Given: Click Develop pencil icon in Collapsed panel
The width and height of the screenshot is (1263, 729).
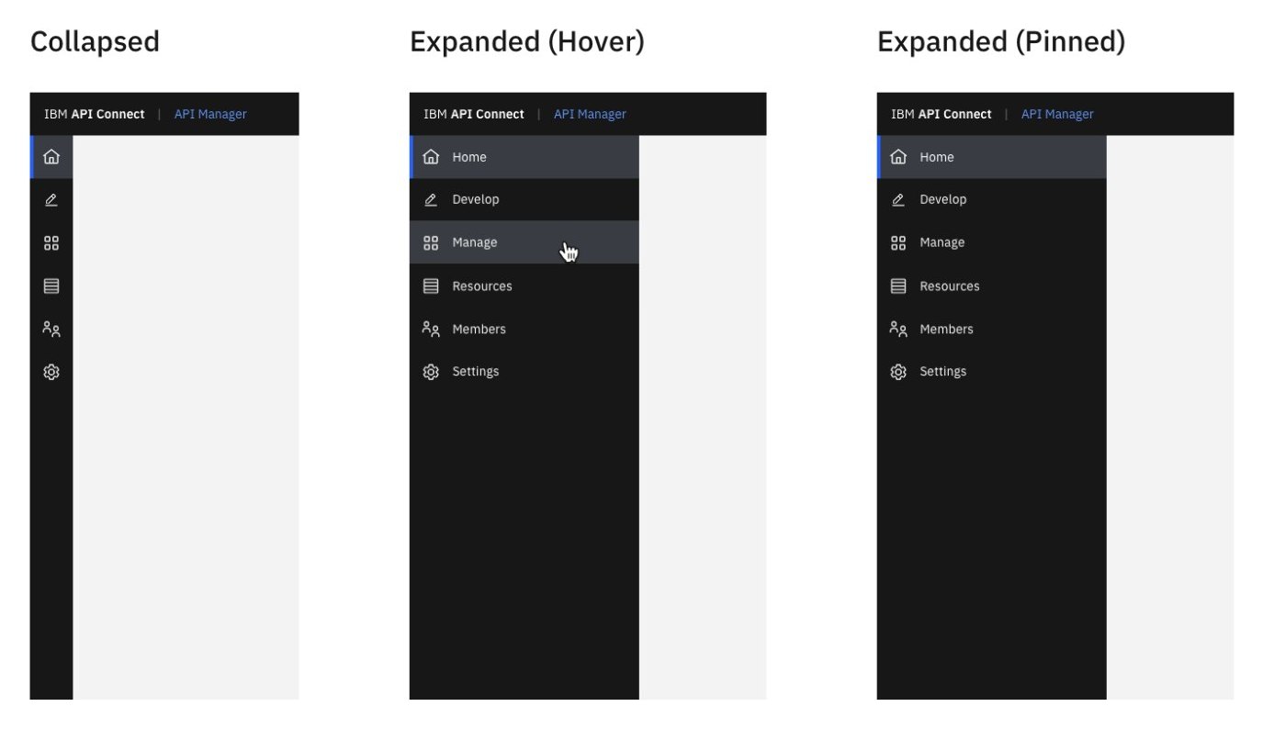Looking at the screenshot, I should coord(51,199).
